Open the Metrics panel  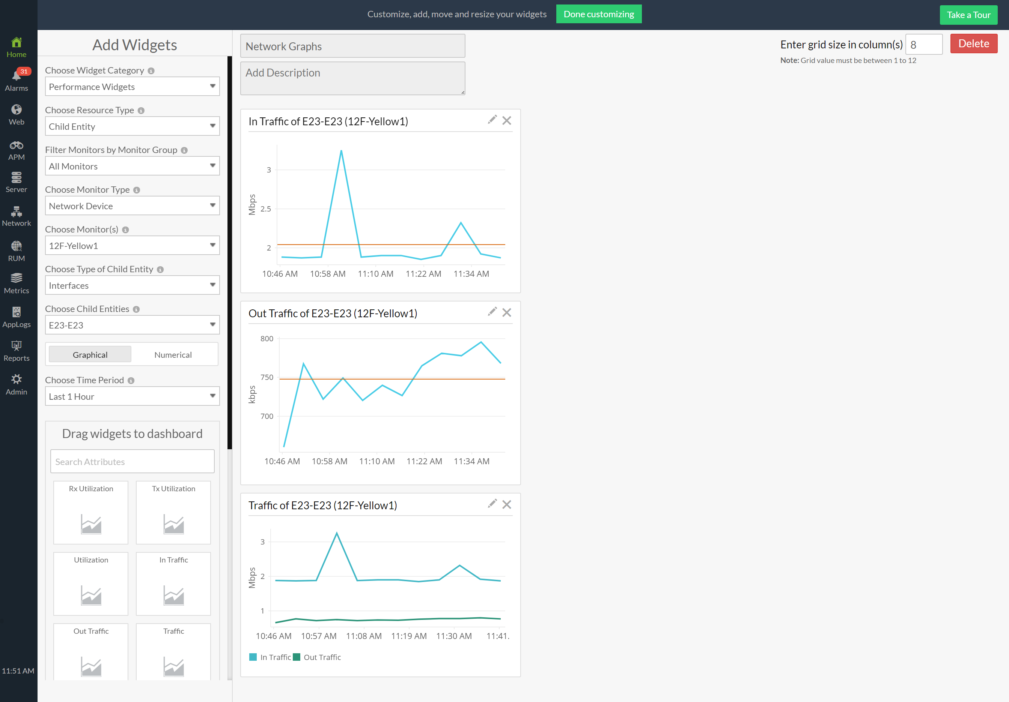click(x=16, y=282)
